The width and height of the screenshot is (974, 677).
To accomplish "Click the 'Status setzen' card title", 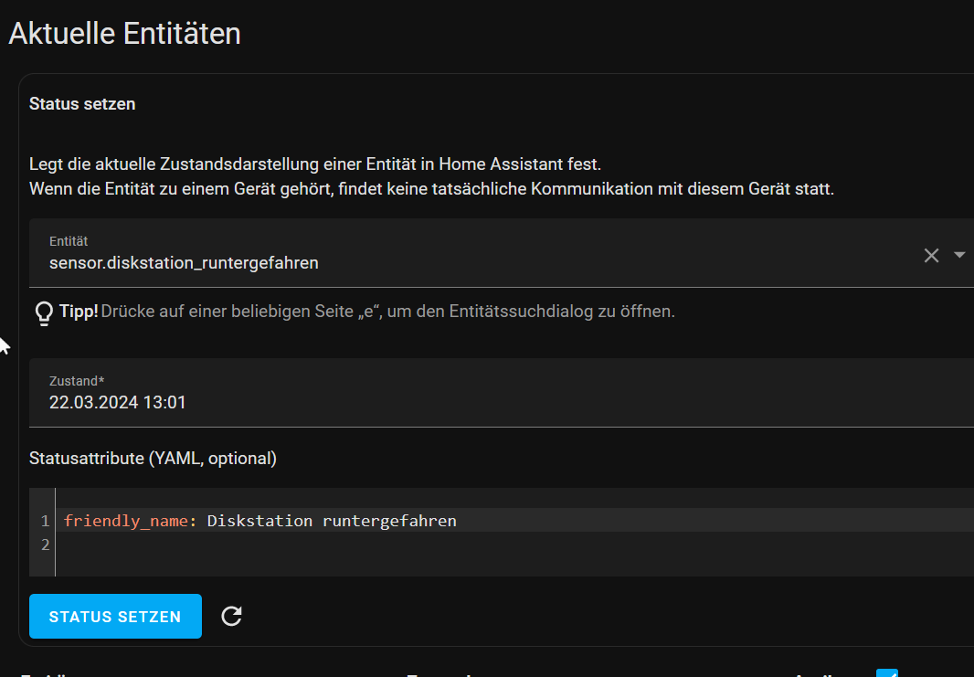I will 82,104.
